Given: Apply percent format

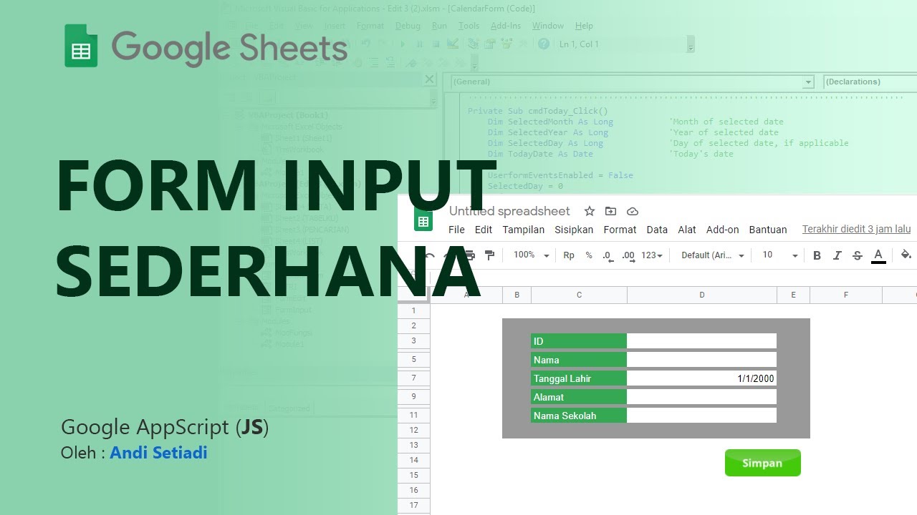Looking at the screenshot, I should tap(589, 255).
